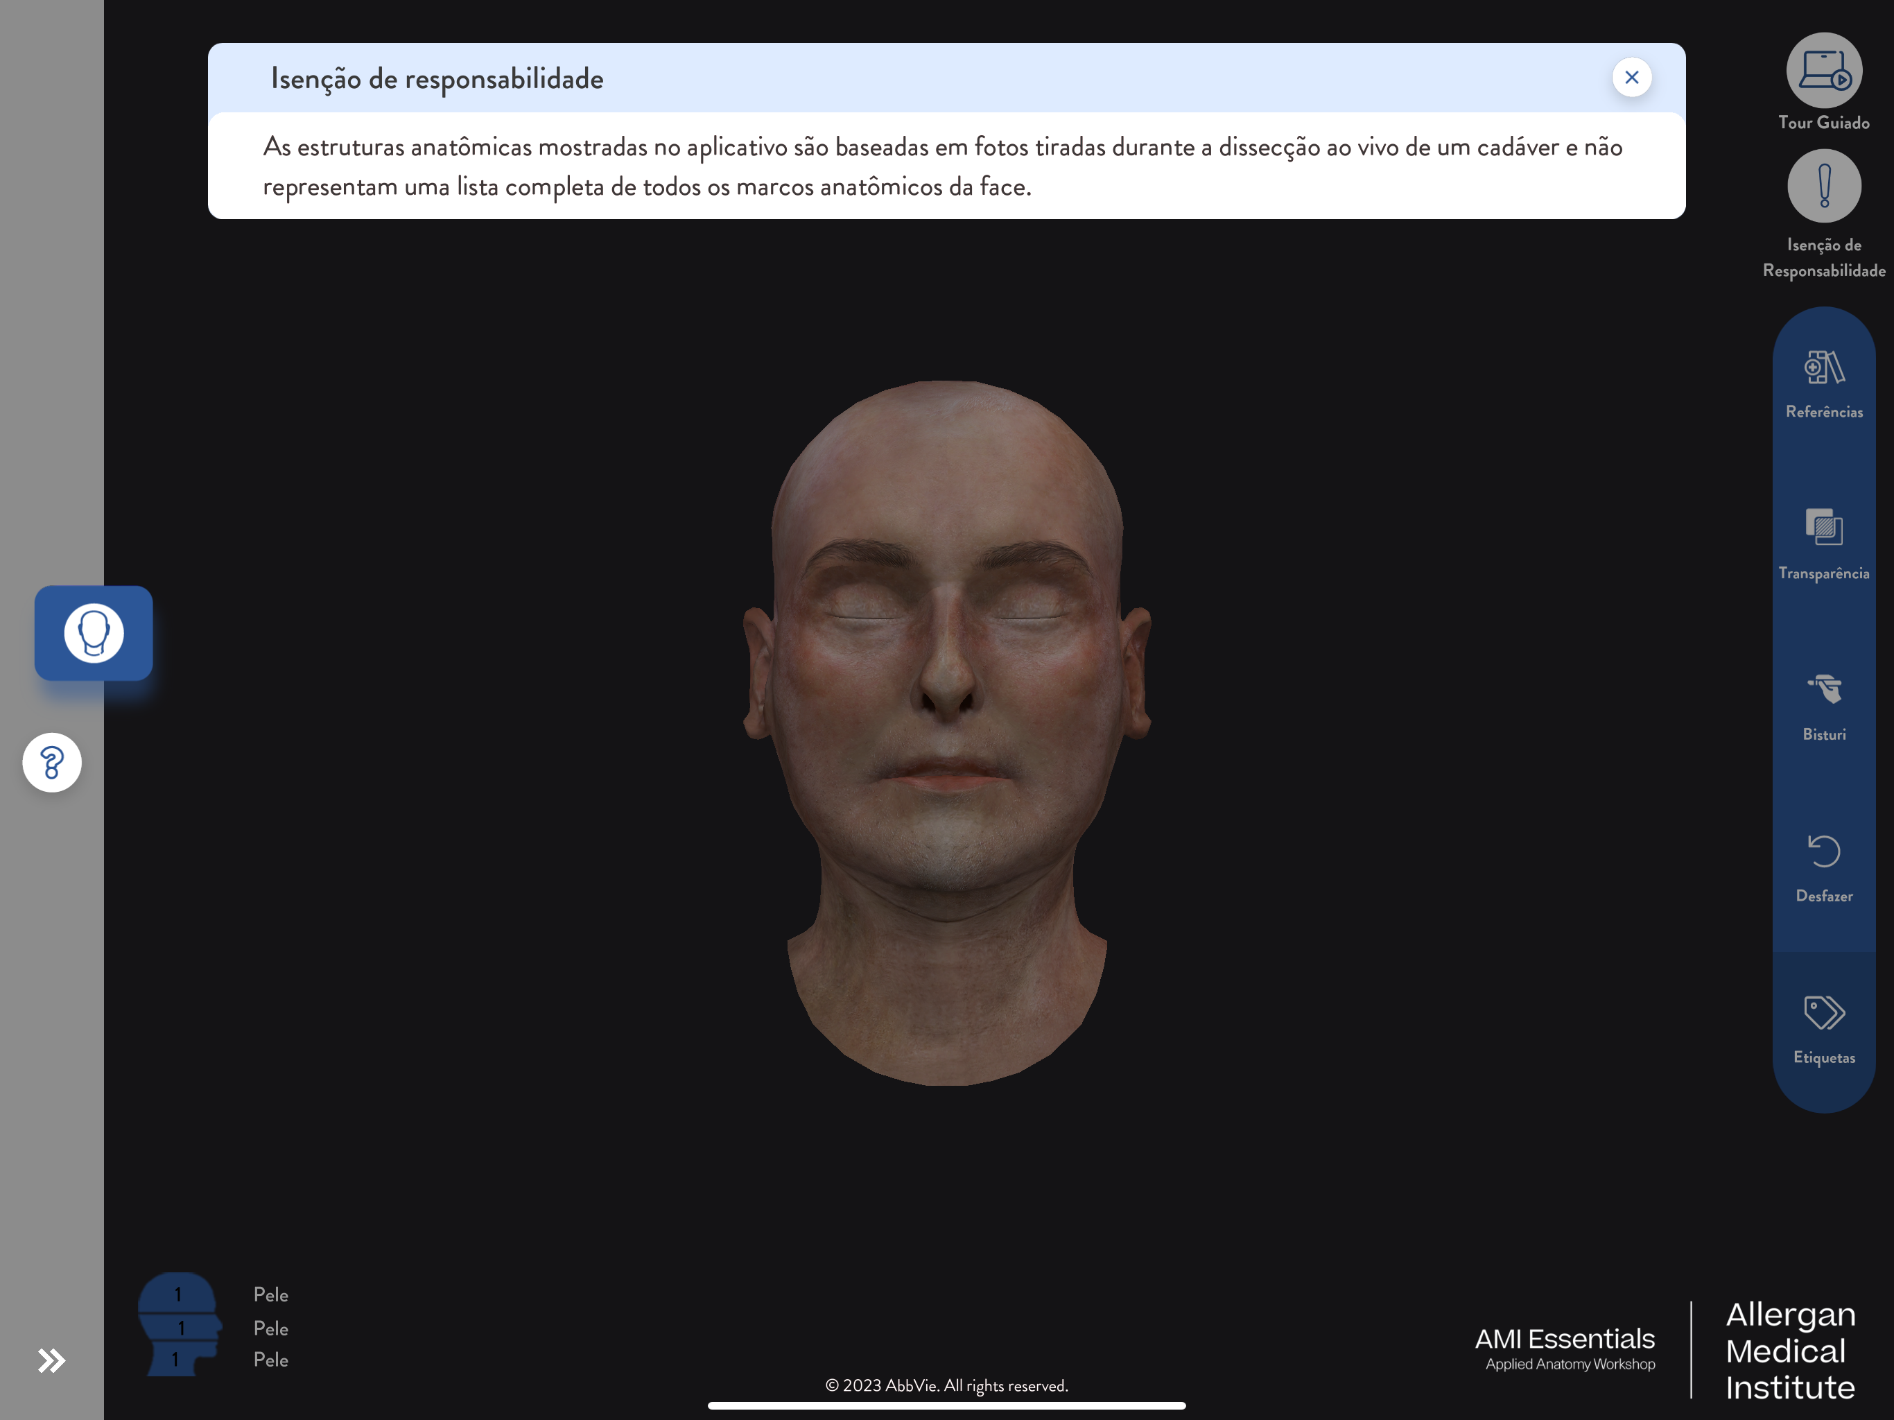Click the 2023 AbbVie copyright text
This screenshot has width=1894, height=1420.
coord(946,1385)
